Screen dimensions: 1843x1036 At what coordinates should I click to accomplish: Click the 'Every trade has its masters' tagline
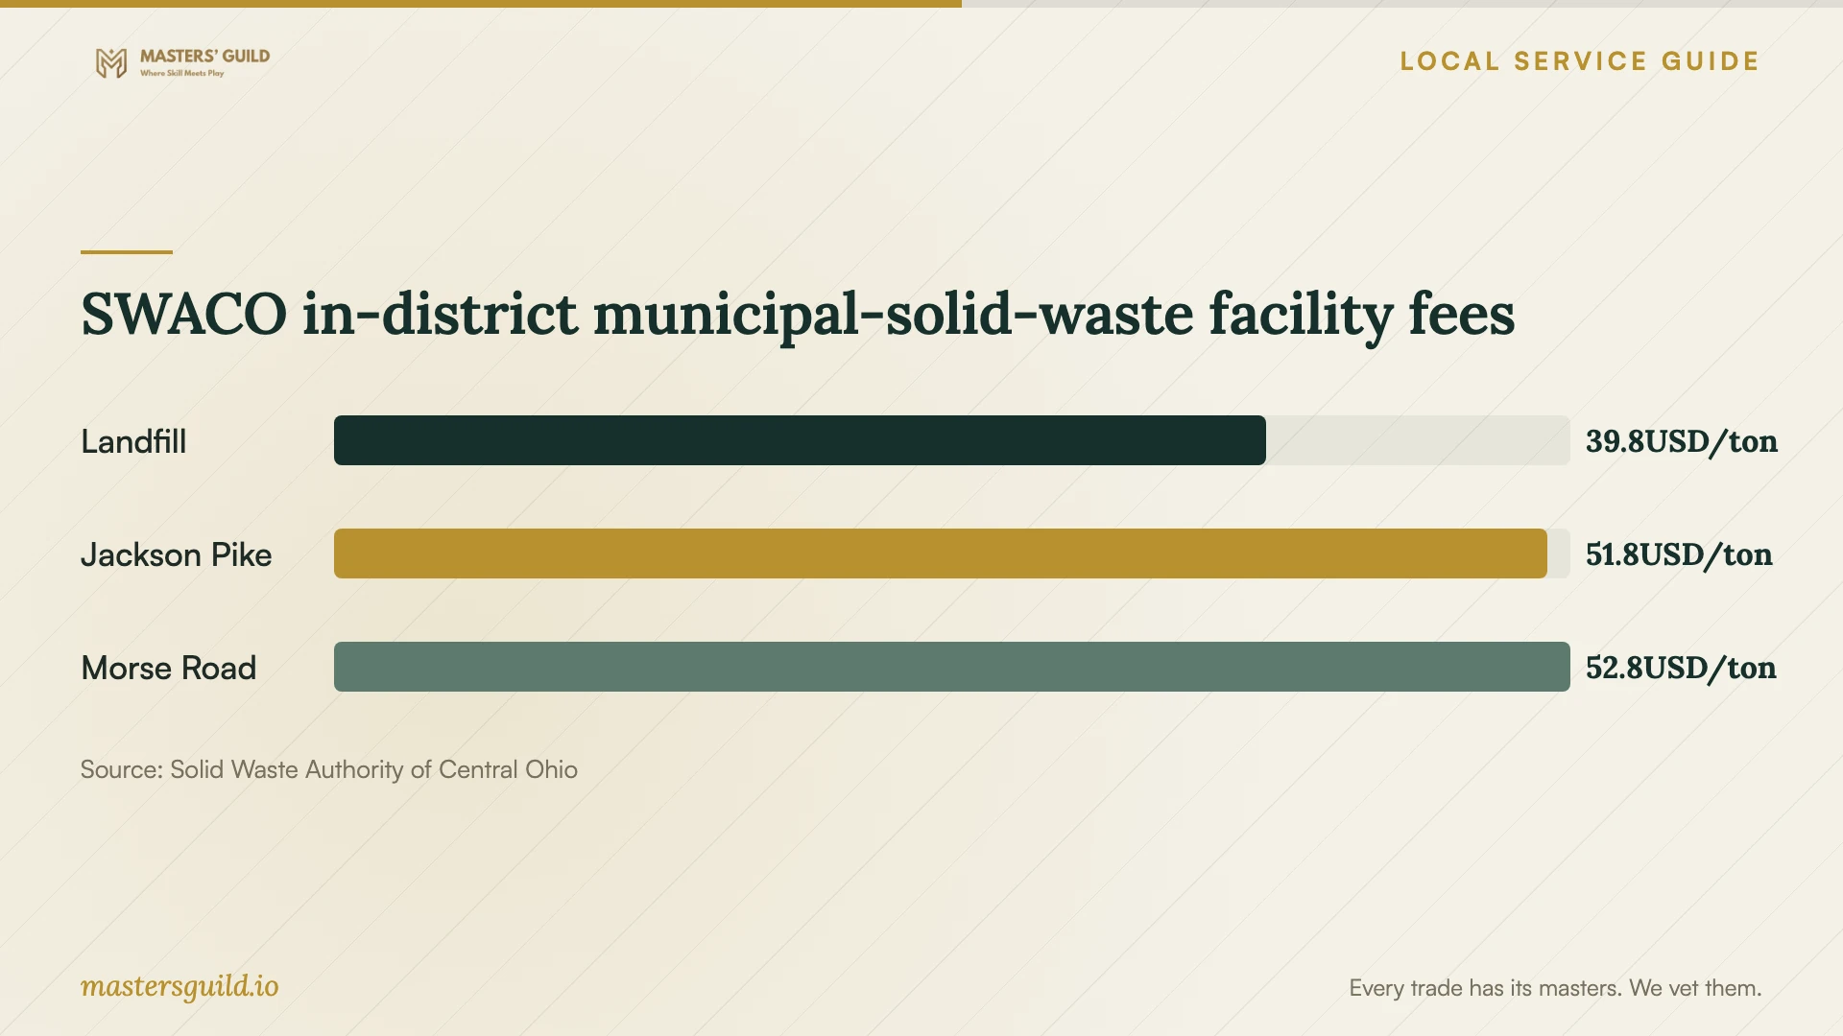pos(1555,988)
